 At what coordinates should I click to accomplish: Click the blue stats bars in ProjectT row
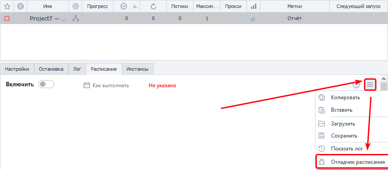253,19
